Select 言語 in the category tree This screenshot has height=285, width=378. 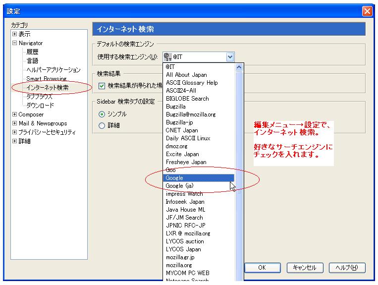click(x=32, y=61)
